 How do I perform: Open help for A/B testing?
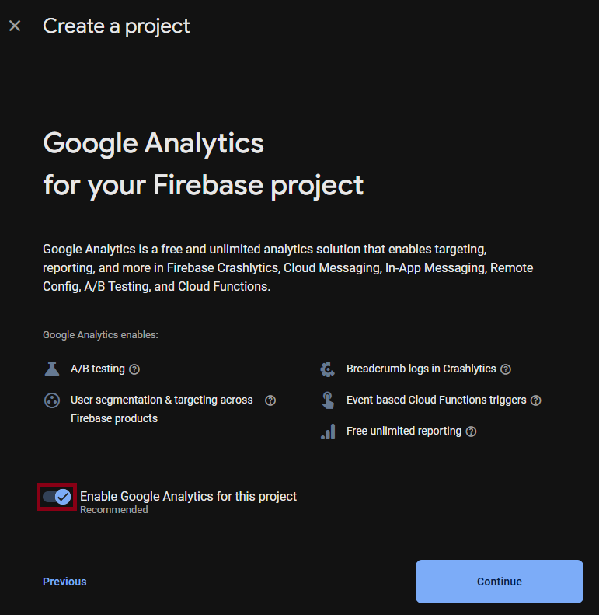[x=134, y=369]
